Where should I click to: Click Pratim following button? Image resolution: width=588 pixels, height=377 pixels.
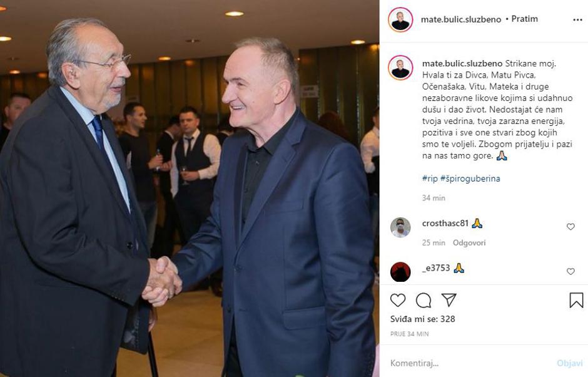point(525,19)
